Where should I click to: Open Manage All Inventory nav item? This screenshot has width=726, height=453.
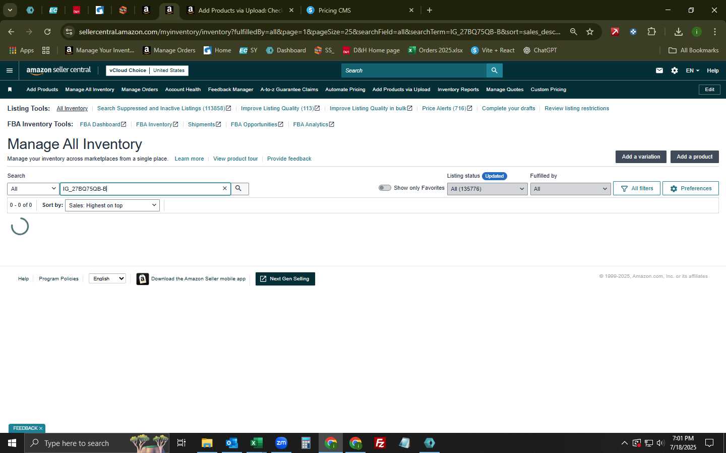click(90, 90)
